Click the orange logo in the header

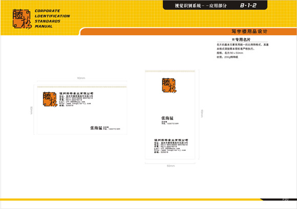click(22, 19)
